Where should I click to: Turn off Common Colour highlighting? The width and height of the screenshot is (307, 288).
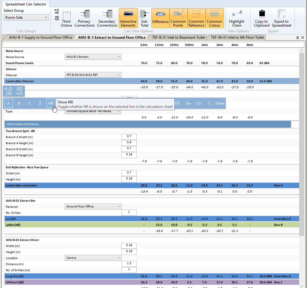coord(215,18)
